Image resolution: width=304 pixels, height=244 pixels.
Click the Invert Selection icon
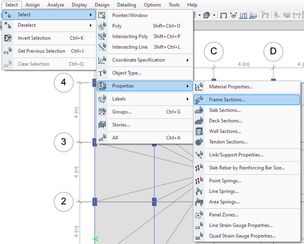point(8,38)
